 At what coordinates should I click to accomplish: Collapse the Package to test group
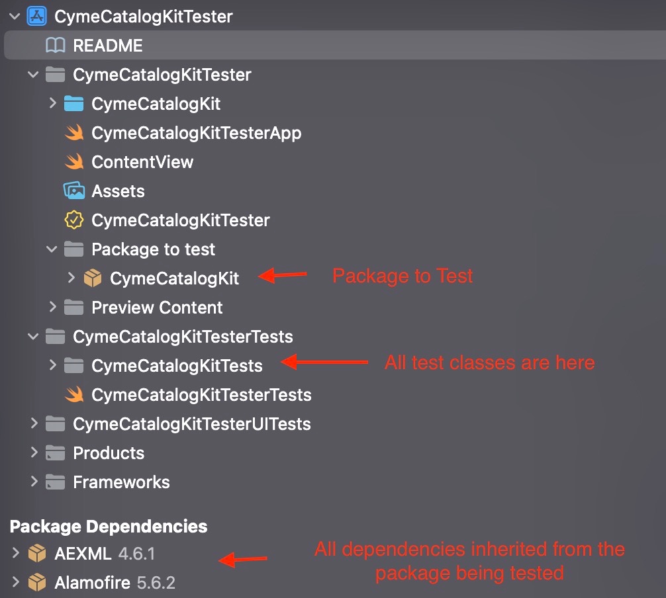tap(53, 249)
